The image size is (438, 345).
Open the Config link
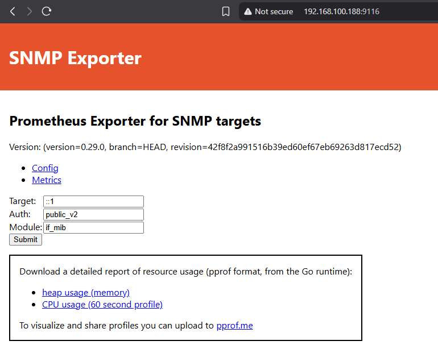45,168
